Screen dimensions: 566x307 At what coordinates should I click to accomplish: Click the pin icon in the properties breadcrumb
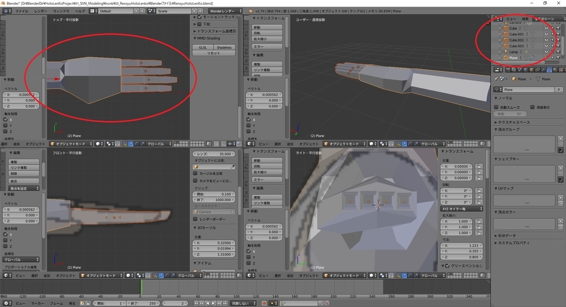tap(496, 79)
